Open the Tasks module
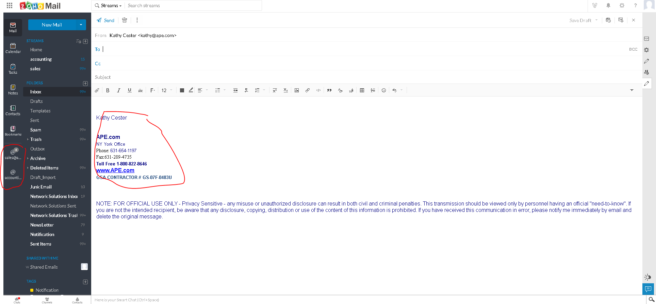656x304 pixels. point(13,69)
